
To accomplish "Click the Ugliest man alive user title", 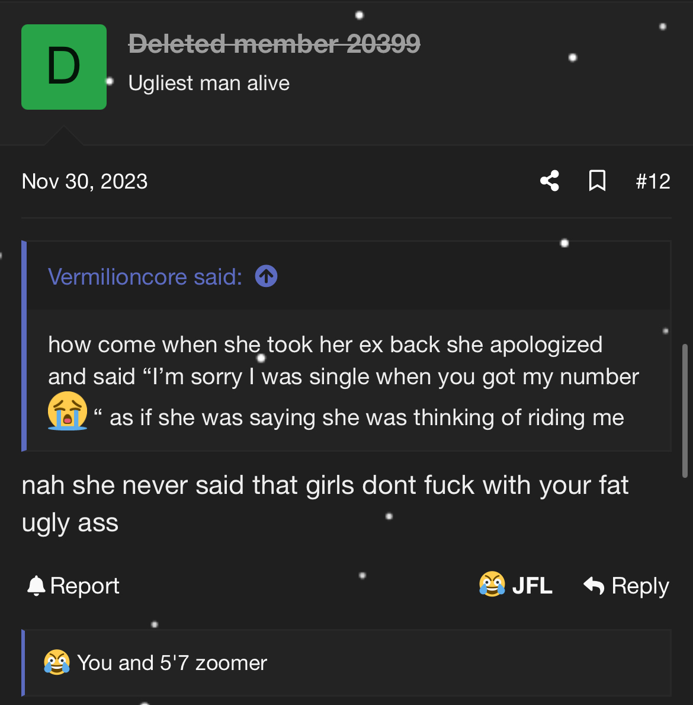I will [208, 83].
